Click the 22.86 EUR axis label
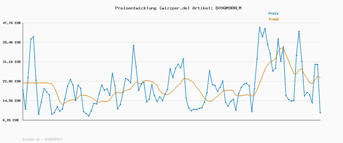 tap(12, 81)
